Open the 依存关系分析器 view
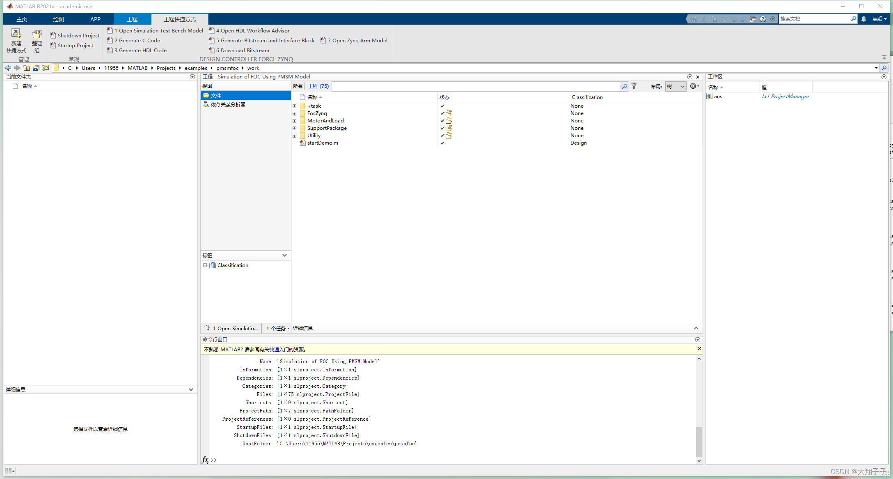The height and width of the screenshot is (479, 893). pyautogui.click(x=228, y=104)
